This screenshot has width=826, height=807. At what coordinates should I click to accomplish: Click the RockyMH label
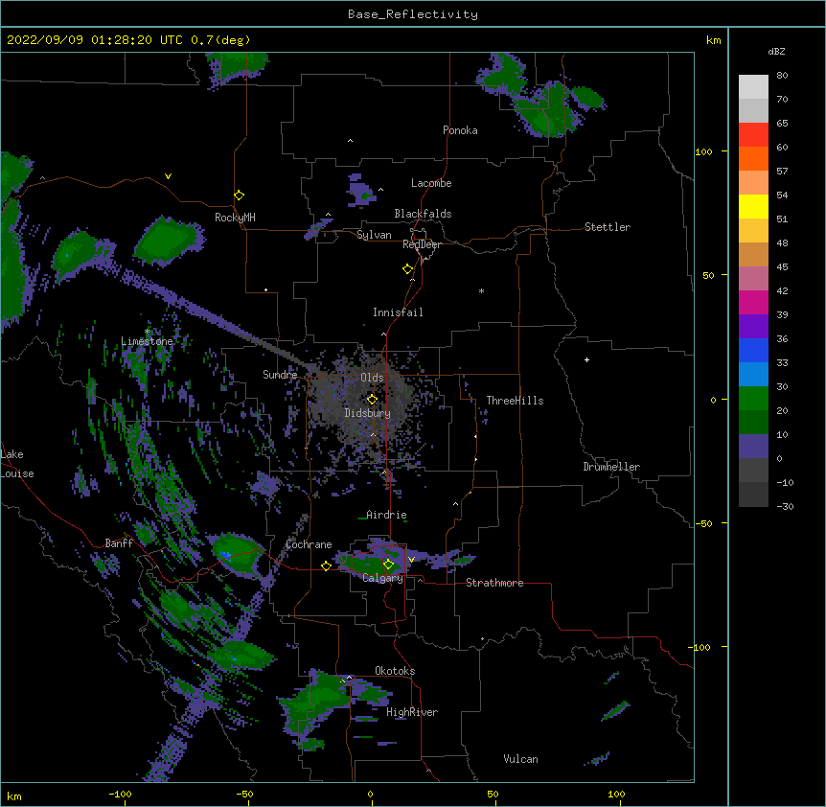(235, 218)
